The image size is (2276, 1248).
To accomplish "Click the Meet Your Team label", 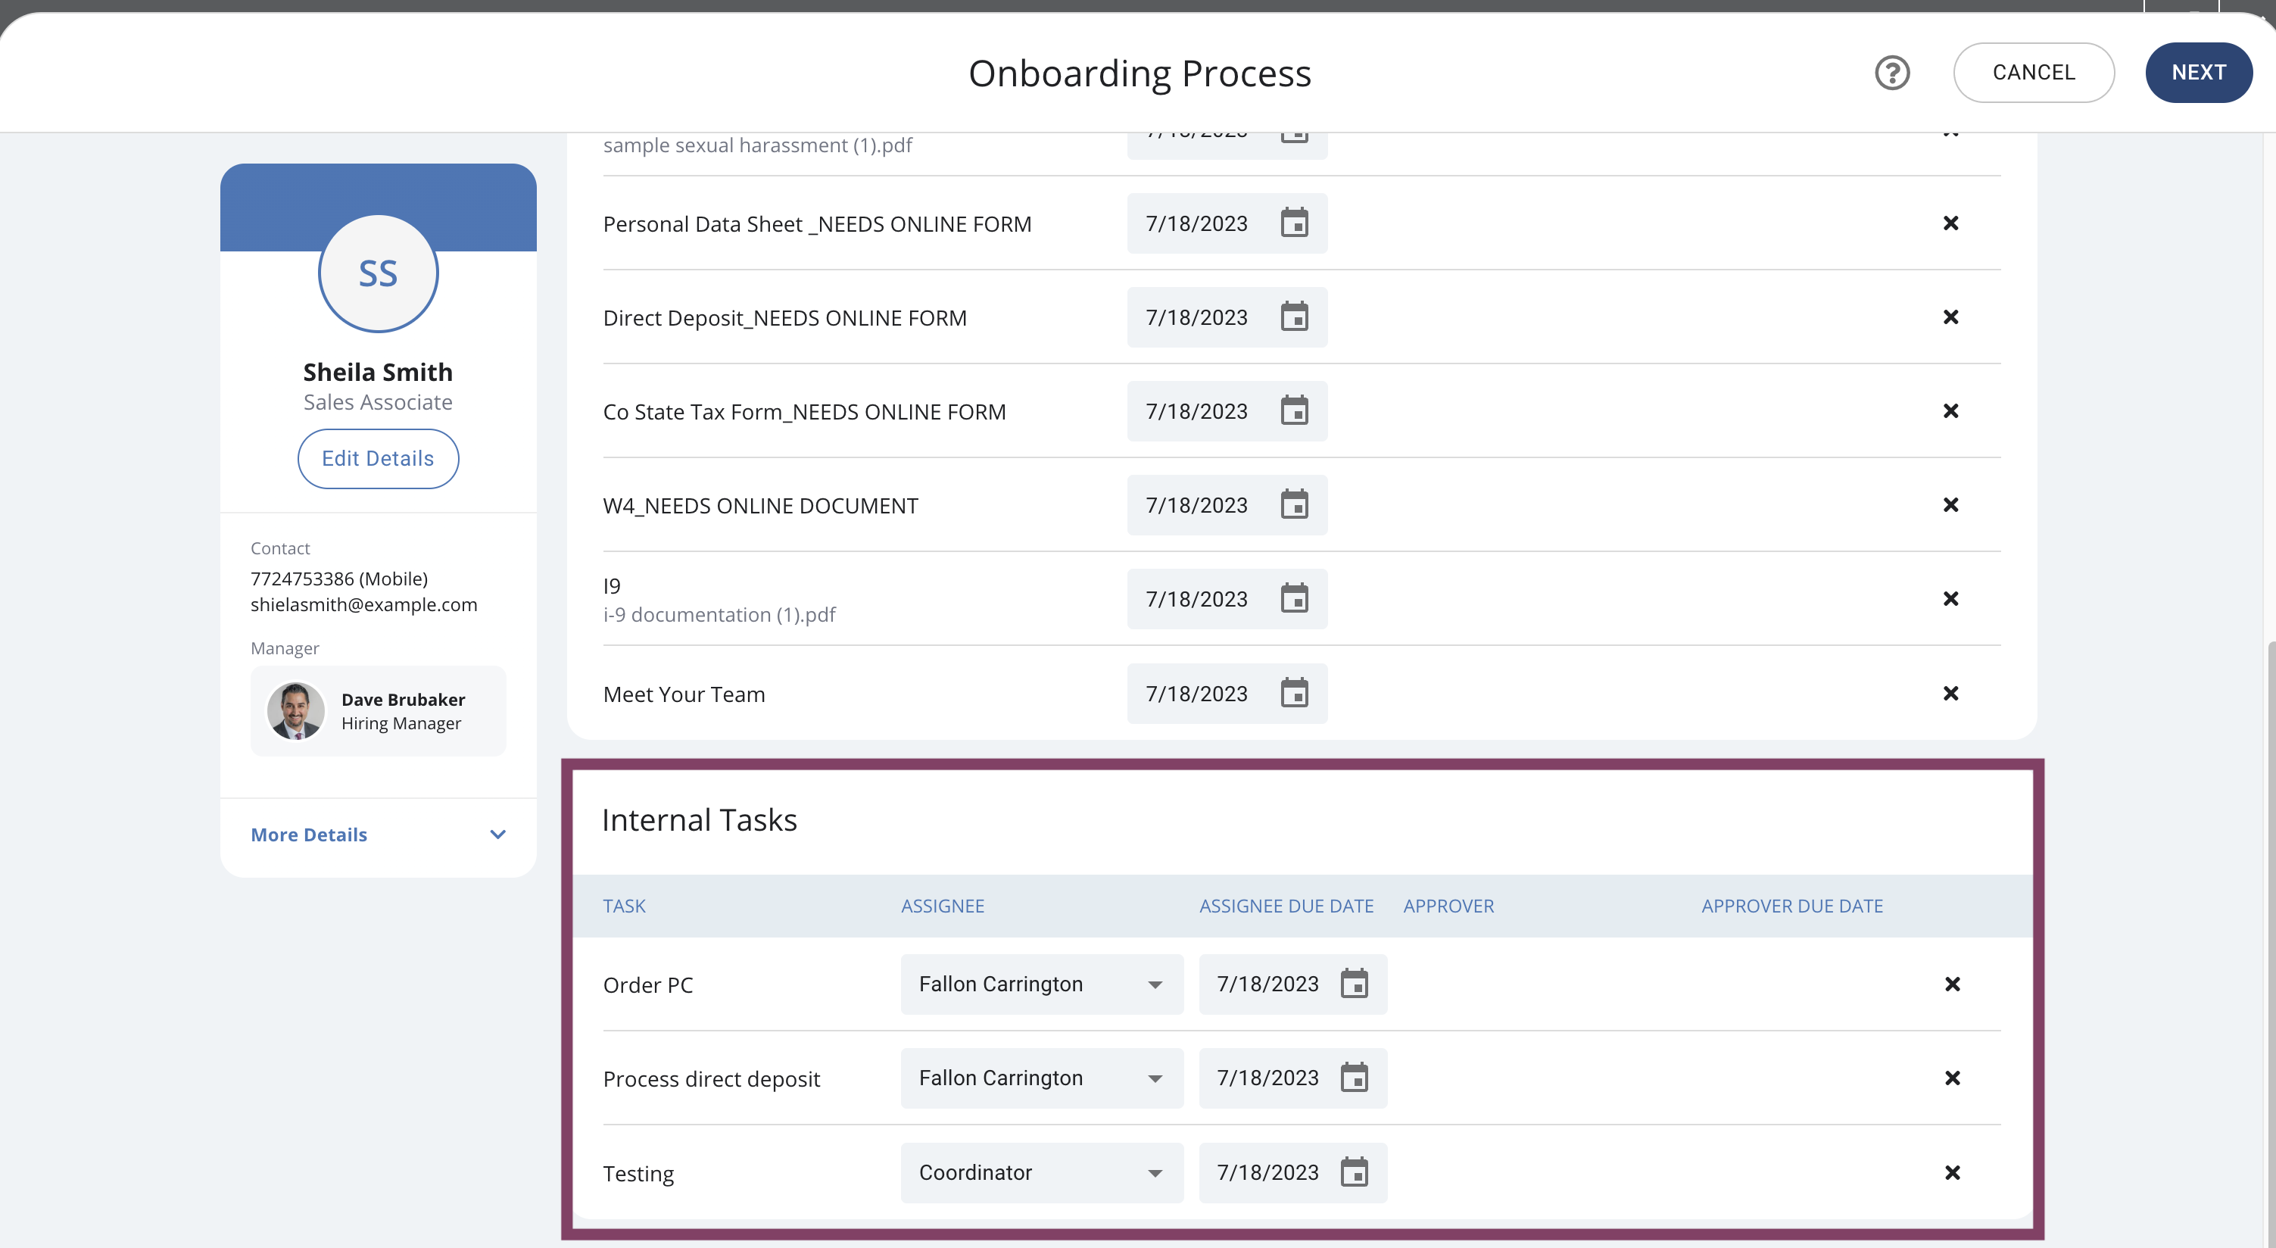I will click(684, 694).
